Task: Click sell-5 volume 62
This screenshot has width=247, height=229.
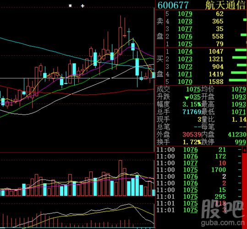Action: 220,14
